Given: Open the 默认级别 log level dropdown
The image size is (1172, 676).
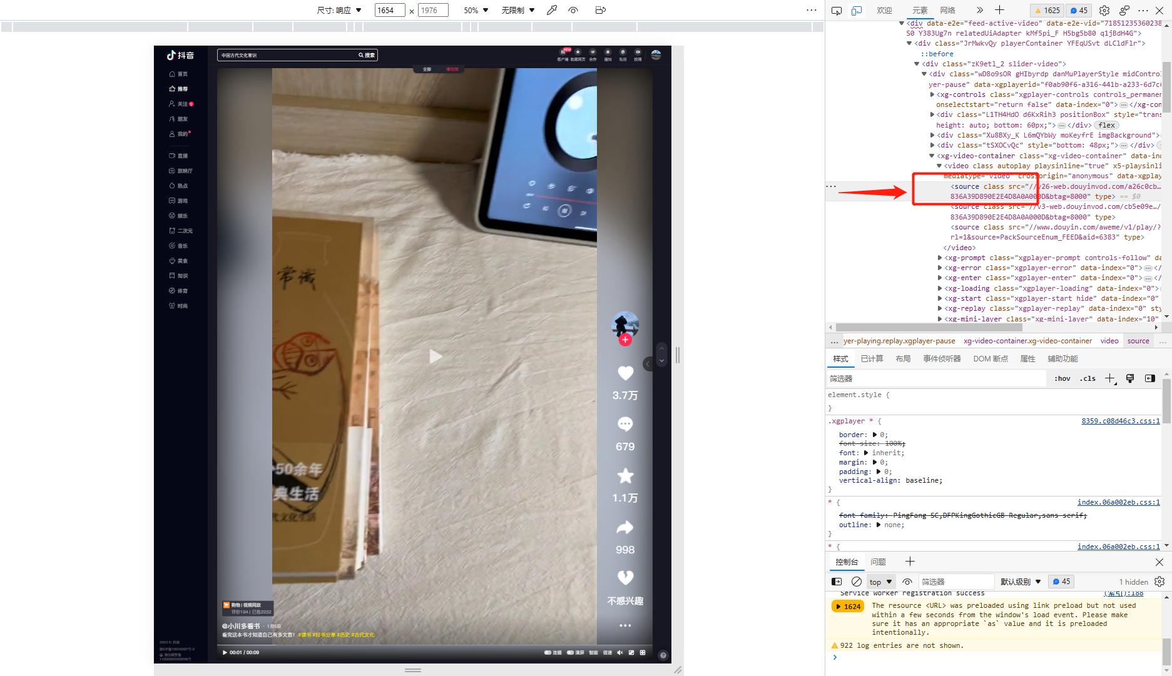Looking at the screenshot, I should click(x=1020, y=582).
